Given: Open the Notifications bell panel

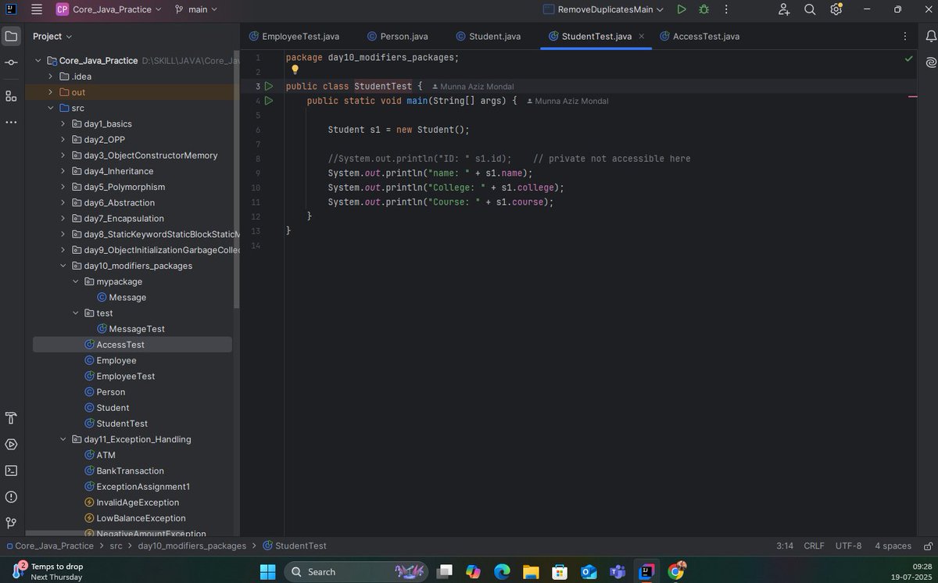Looking at the screenshot, I should 929,36.
